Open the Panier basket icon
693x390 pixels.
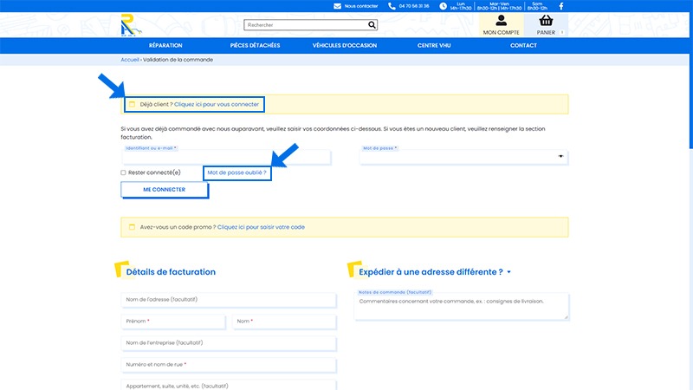[546, 20]
